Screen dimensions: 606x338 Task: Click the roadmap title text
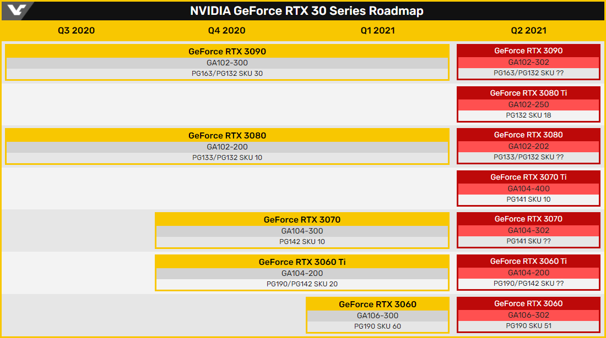pyautogui.click(x=307, y=11)
